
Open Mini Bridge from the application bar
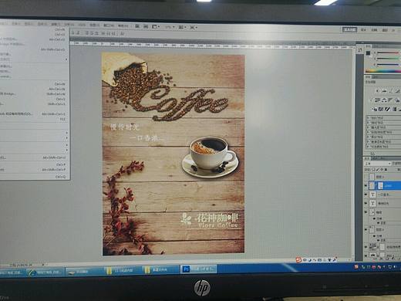point(146,26)
